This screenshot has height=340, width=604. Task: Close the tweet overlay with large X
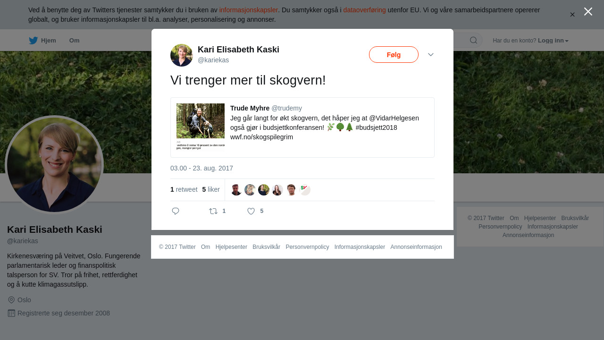(x=588, y=11)
